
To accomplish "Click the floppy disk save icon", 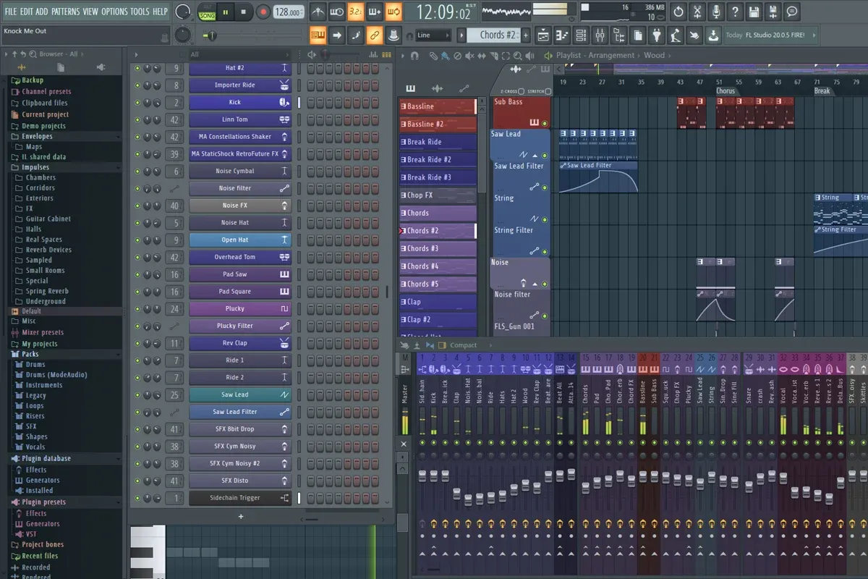I will (x=754, y=12).
